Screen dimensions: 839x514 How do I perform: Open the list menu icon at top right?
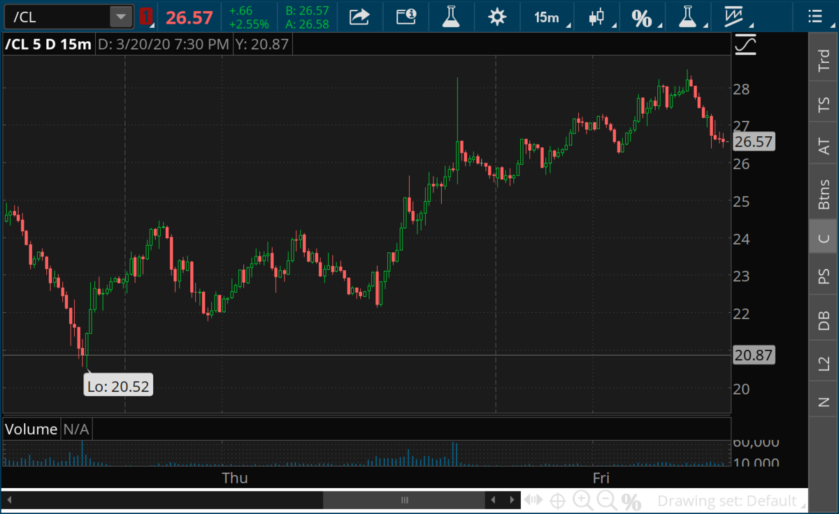pos(815,17)
